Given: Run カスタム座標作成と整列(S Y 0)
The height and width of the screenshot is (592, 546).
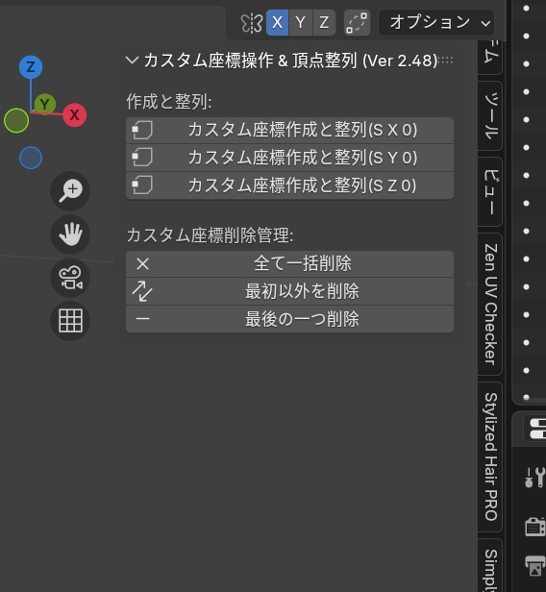Looking at the screenshot, I should [289, 158].
